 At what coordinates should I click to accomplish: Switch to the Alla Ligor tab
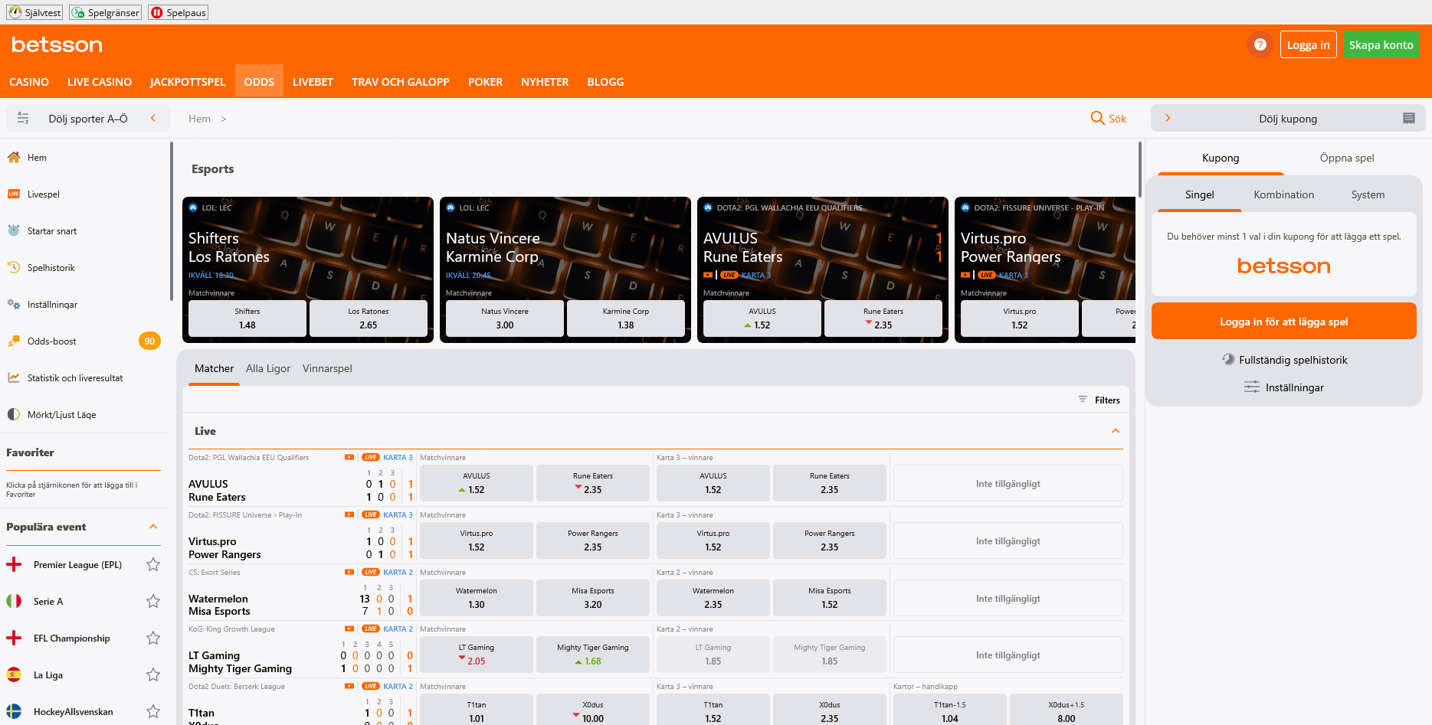[x=268, y=369]
